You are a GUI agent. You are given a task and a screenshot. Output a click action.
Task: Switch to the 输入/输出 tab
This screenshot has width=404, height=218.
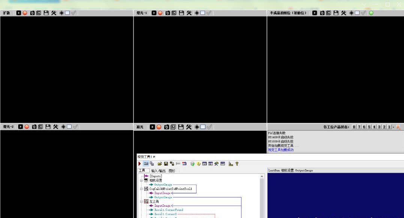pyautogui.click(x=158, y=171)
